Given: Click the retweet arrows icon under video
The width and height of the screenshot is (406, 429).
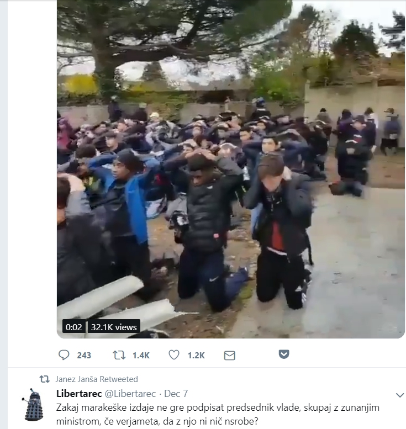Looking at the screenshot, I should tap(119, 355).
